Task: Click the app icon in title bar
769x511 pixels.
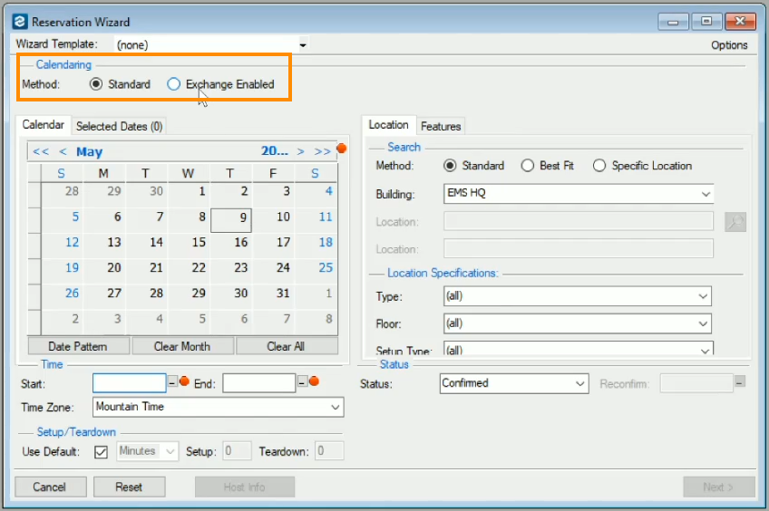Action: (20, 21)
